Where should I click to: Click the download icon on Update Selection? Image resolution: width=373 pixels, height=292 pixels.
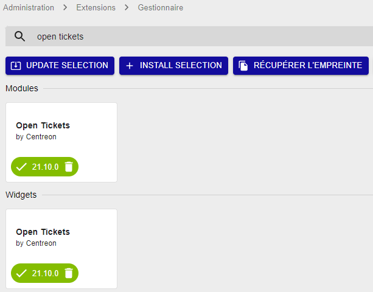pos(16,66)
